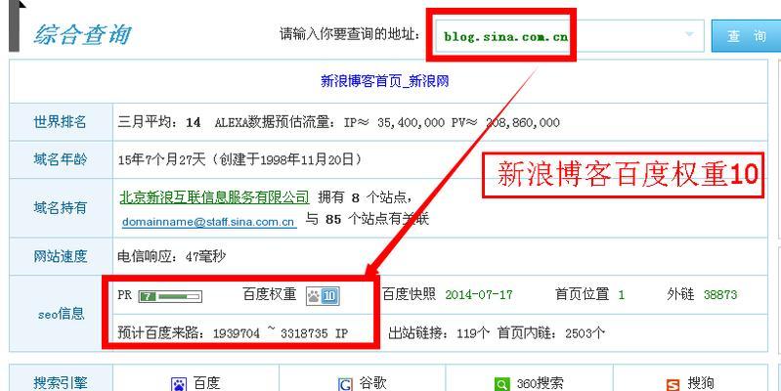Select the 搜索引擎 row label
Viewport: 781px width, 391px height.
(61, 383)
